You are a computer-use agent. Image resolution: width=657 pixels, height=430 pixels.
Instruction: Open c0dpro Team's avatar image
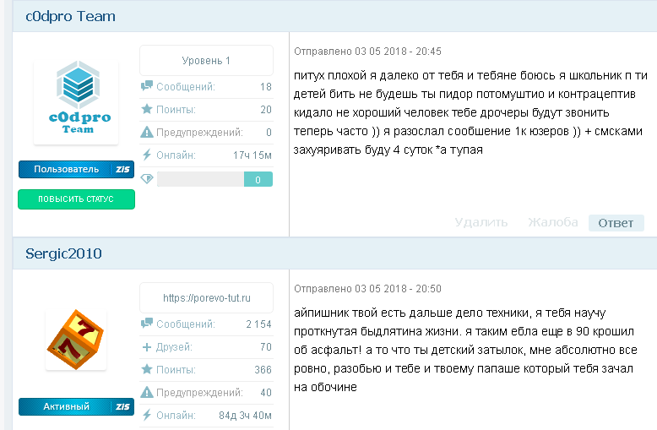[x=76, y=101]
